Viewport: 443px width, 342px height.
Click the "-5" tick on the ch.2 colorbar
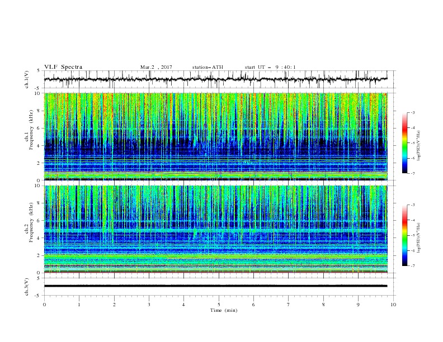pyautogui.click(x=413, y=235)
